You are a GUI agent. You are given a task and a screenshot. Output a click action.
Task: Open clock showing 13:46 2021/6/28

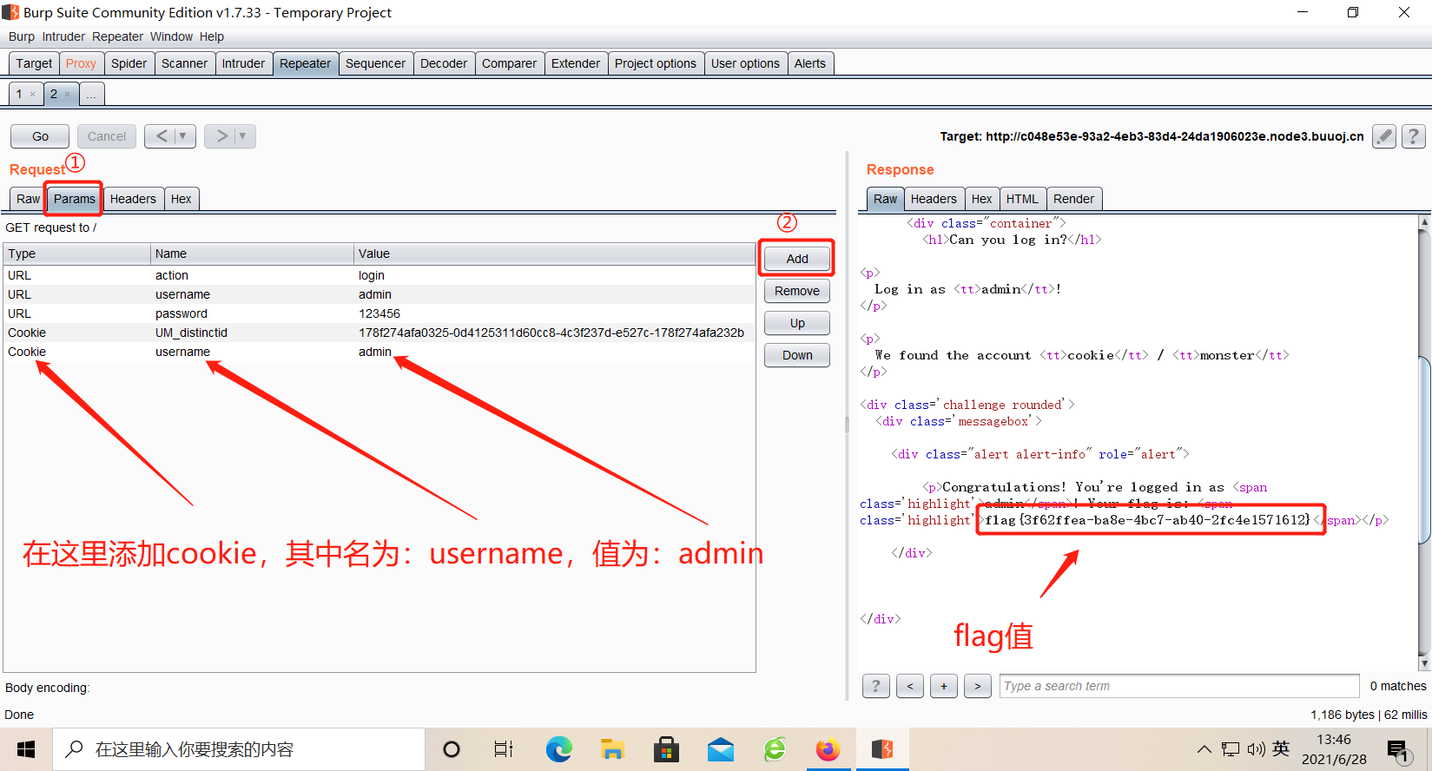pyautogui.click(x=1334, y=749)
